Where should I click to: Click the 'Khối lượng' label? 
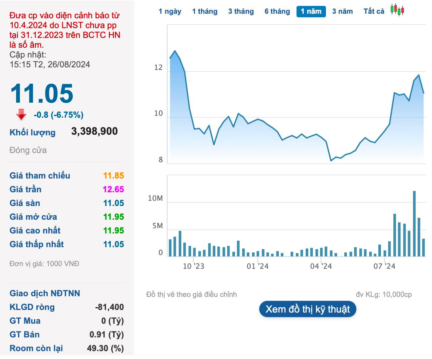[32, 132]
